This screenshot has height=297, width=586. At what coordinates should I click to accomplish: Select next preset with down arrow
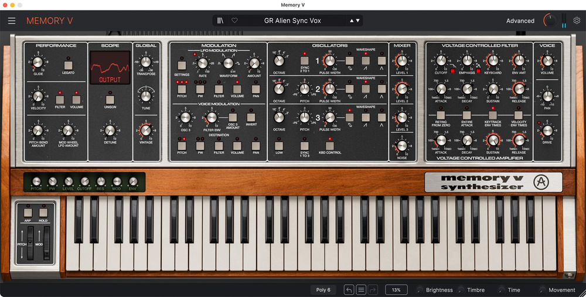click(357, 21)
